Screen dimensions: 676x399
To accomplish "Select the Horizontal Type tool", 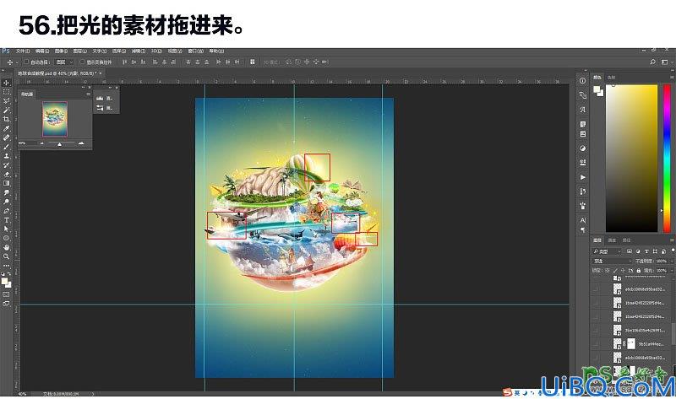I will coord(6,220).
